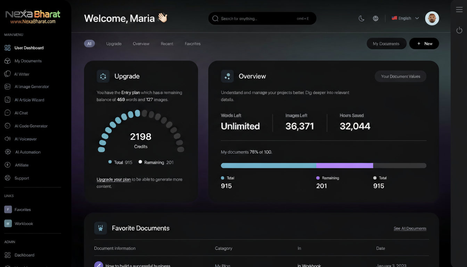The height and width of the screenshot is (267, 467).
Task: Click the power icon in right panel
Action: 459,30
